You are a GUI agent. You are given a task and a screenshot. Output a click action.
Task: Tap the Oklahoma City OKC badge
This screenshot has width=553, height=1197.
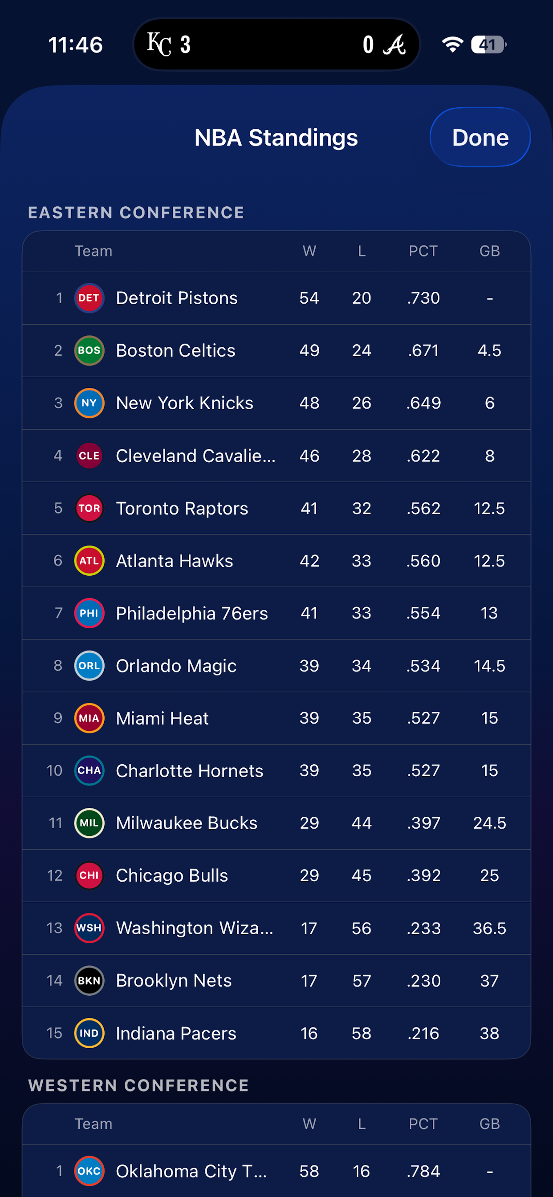[x=89, y=1171]
